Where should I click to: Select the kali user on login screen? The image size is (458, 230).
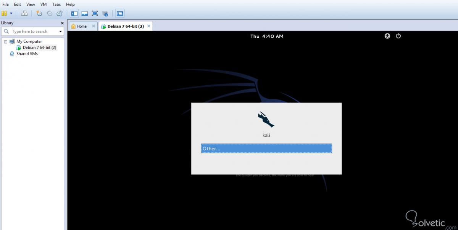[266, 135]
